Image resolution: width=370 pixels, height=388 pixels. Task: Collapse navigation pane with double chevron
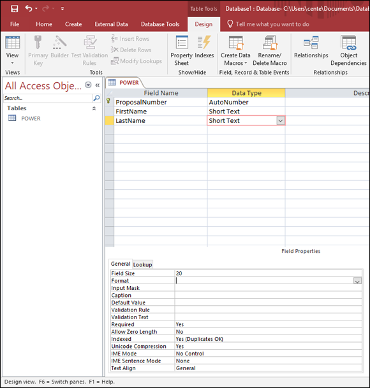coord(98,85)
